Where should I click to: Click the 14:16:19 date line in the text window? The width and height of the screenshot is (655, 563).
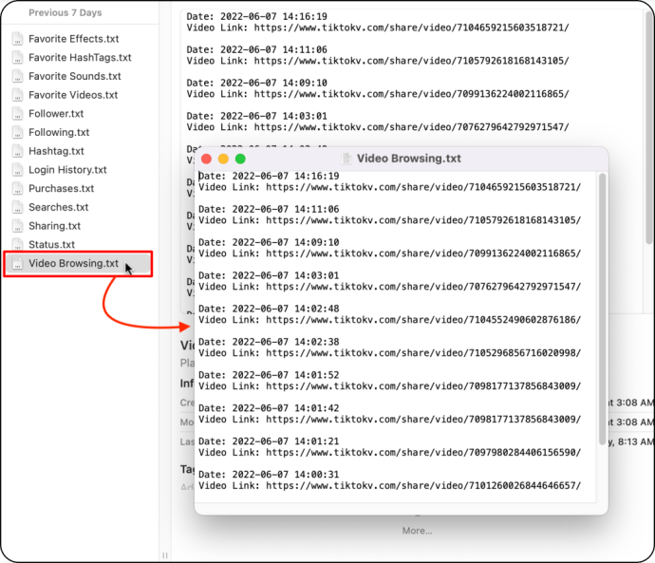click(x=269, y=176)
